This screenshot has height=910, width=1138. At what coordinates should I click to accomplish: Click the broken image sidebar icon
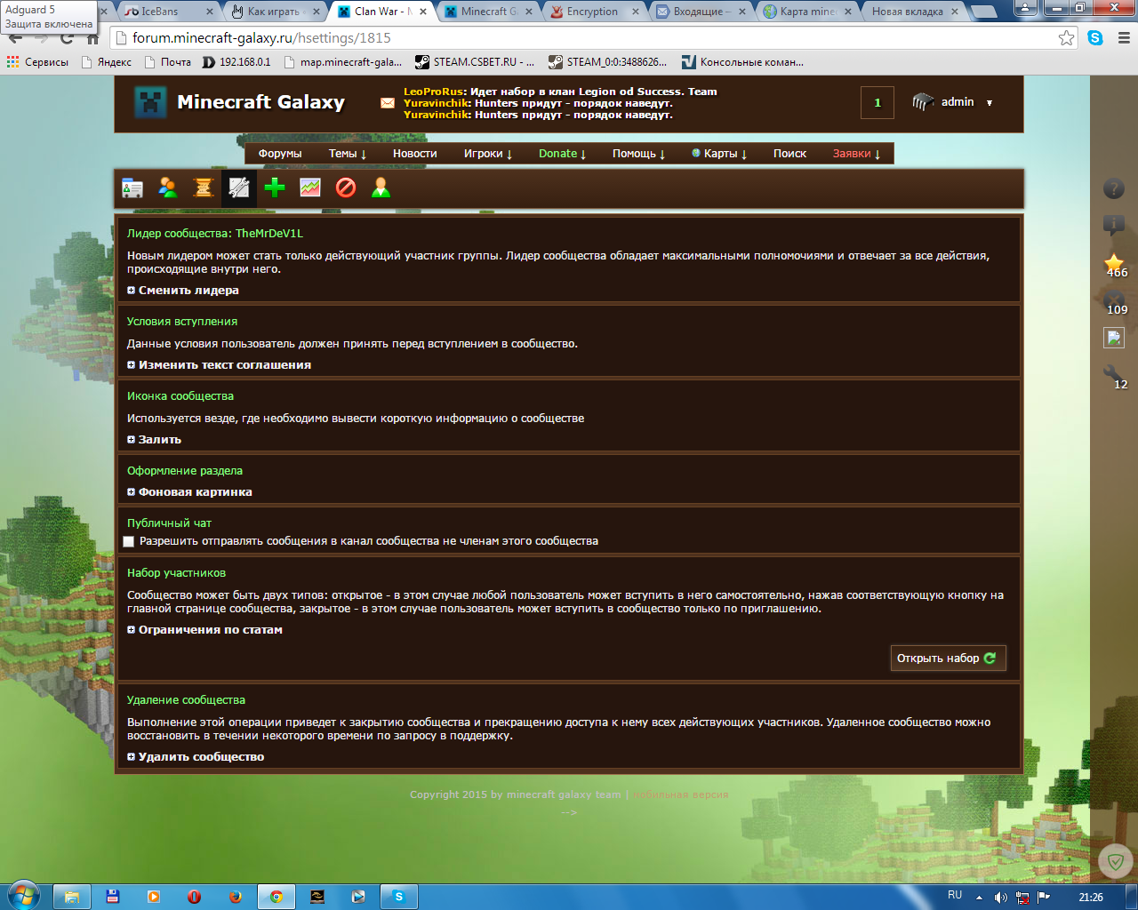(1114, 338)
